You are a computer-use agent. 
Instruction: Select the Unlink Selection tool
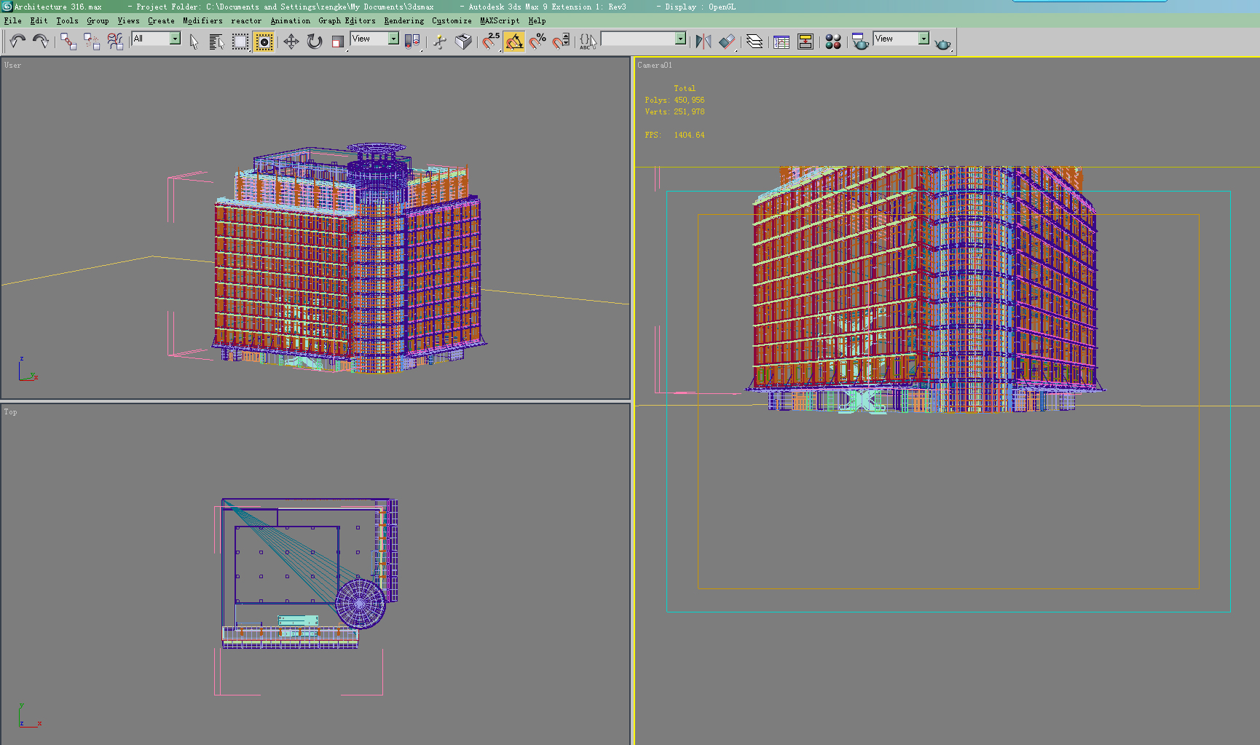pyautogui.click(x=92, y=42)
